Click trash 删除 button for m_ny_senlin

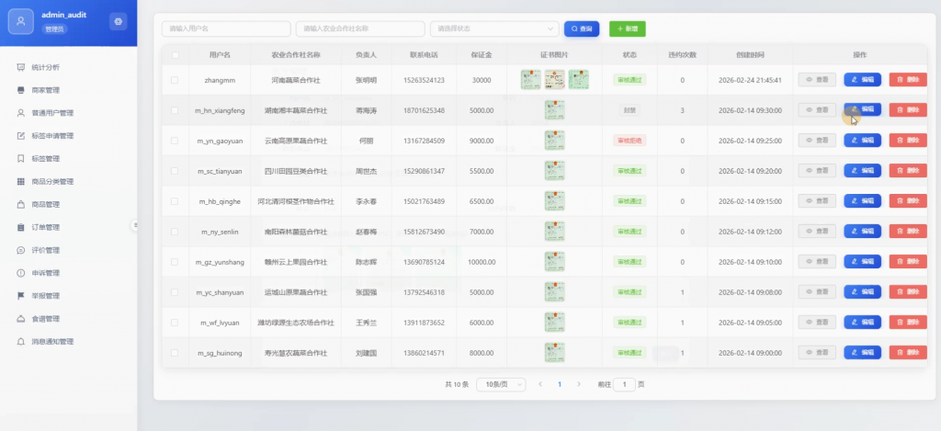pyautogui.click(x=908, y=231)
